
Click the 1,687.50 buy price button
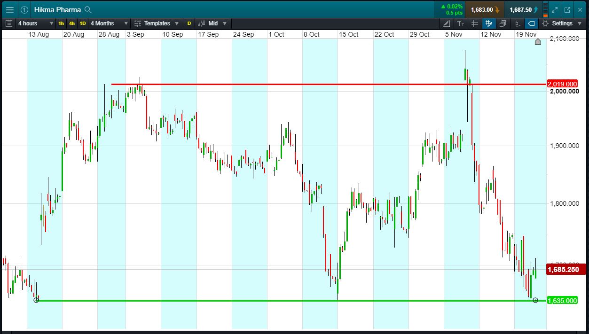523,9
